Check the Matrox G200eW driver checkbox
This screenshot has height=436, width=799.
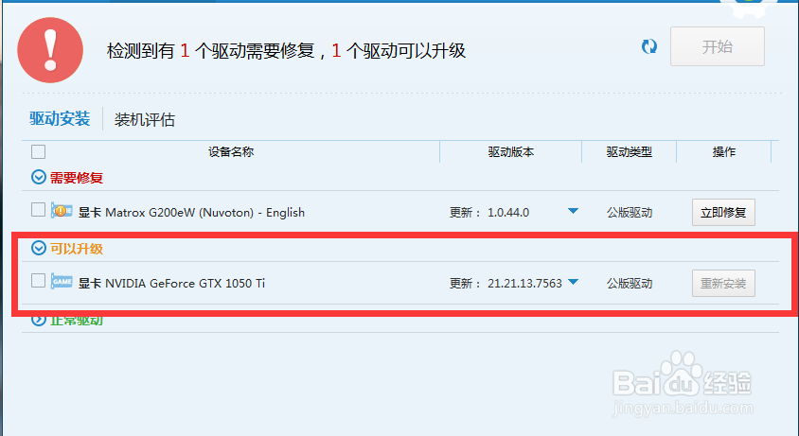pyautogui.click(x=38, y=209)
